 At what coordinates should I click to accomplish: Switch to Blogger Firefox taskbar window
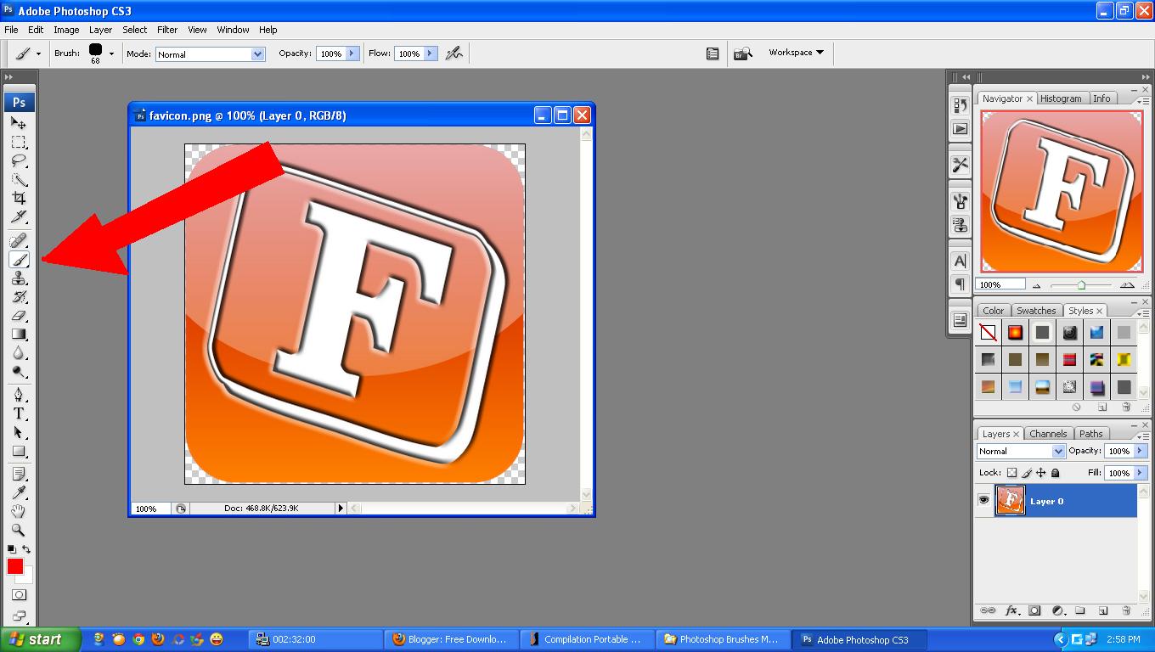(449, 639)
